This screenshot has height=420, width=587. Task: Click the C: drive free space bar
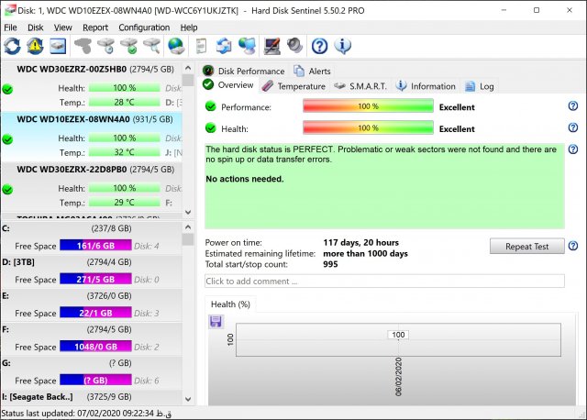[95, 246]
